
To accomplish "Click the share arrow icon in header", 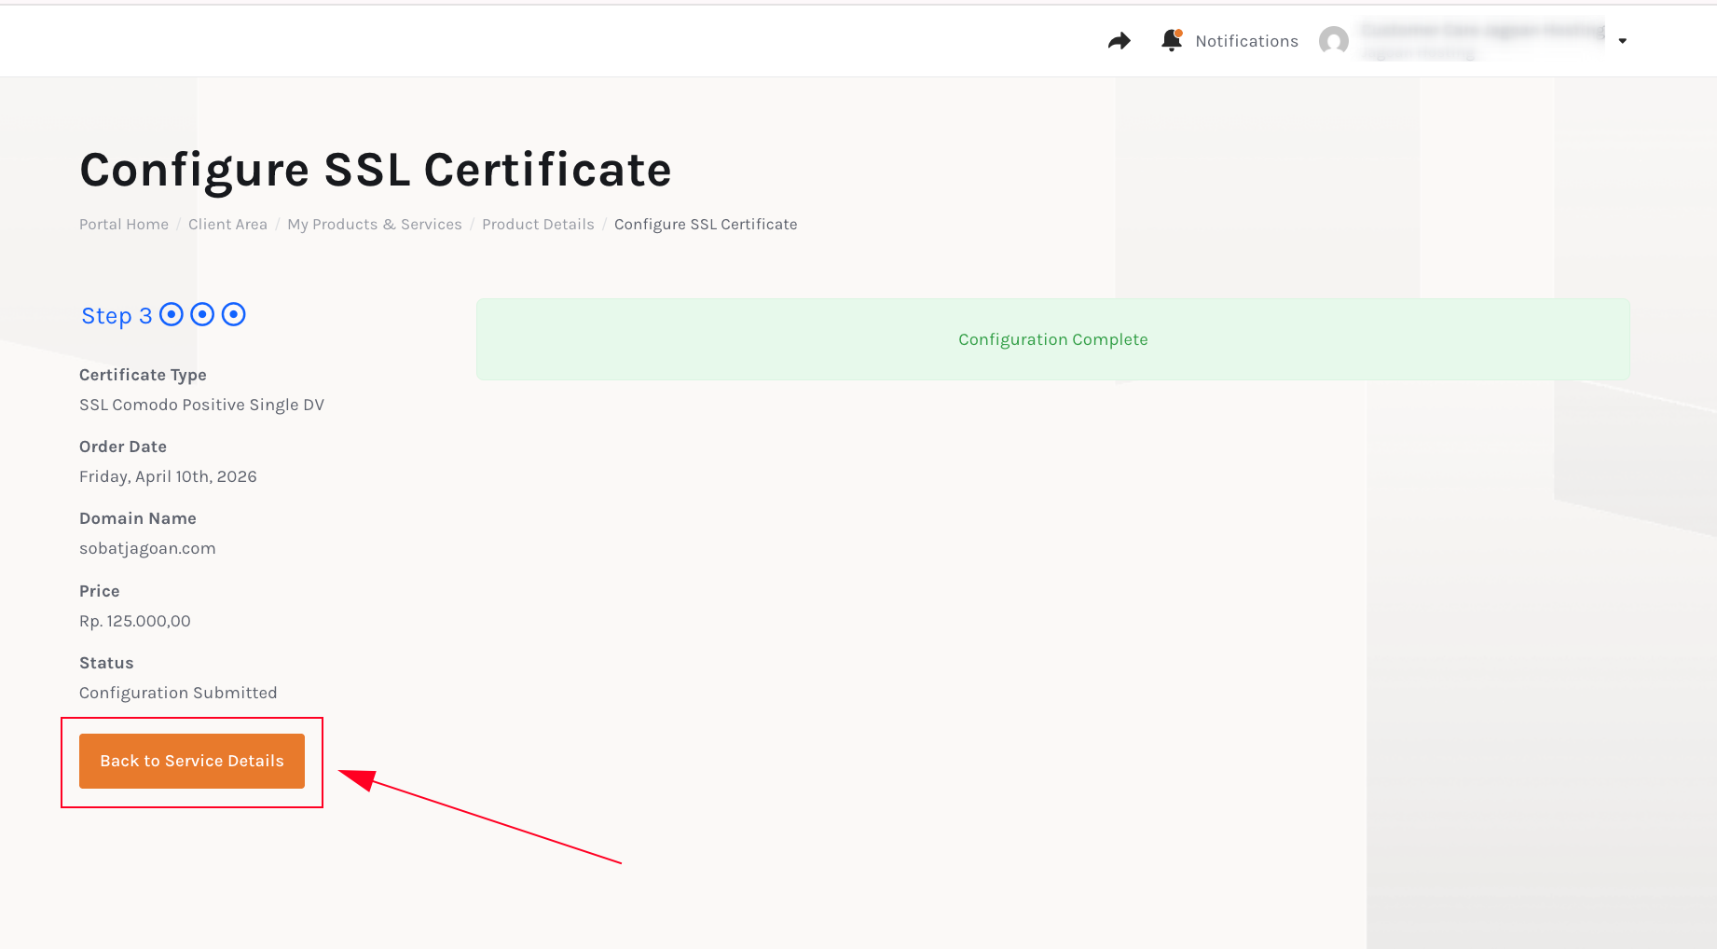I will coord(1119,41).
